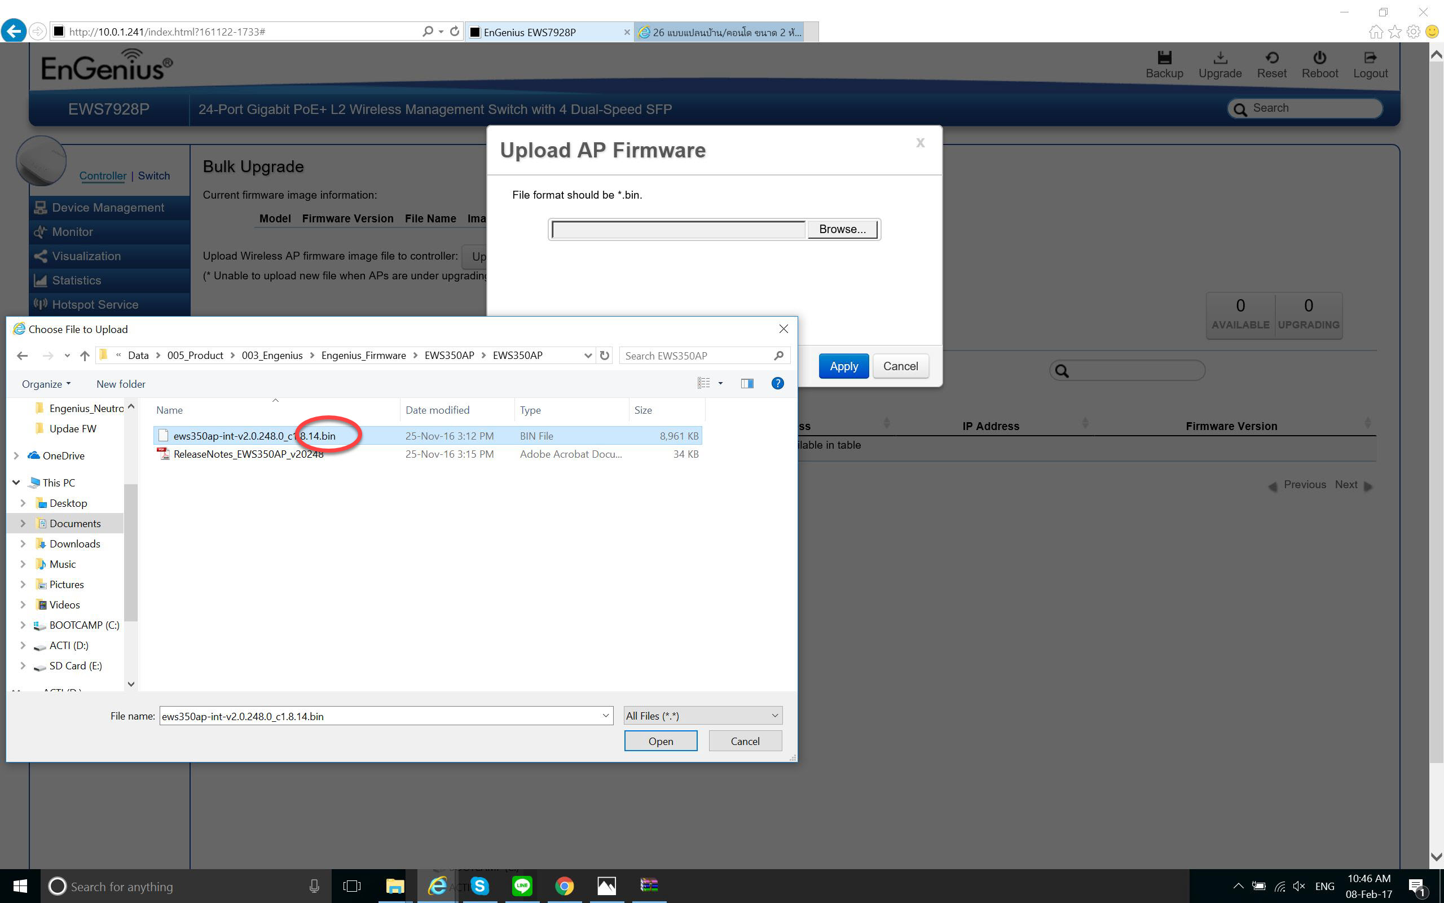Switch to EnGenius EWS7928P browser tab
The image size is (1444, 903).
549,32
